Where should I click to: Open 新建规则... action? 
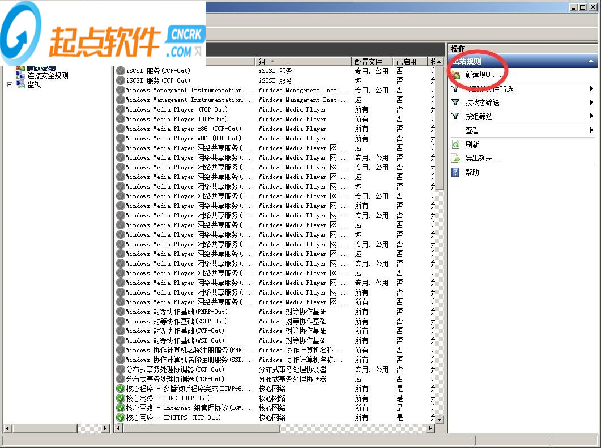[x=483, y=75]
